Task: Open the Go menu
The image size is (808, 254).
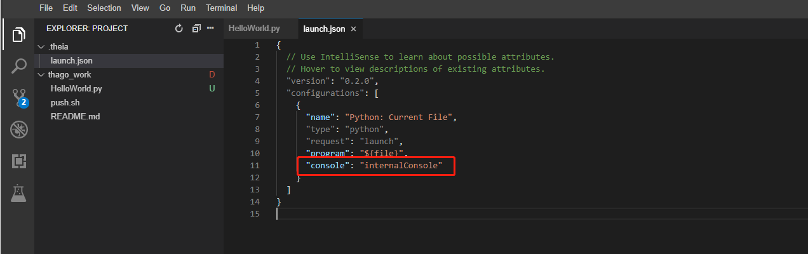Action: [x=165, y=8]
